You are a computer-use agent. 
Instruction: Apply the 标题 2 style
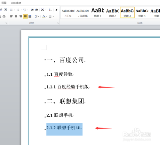pyautogui.click(x=112, y=13)
